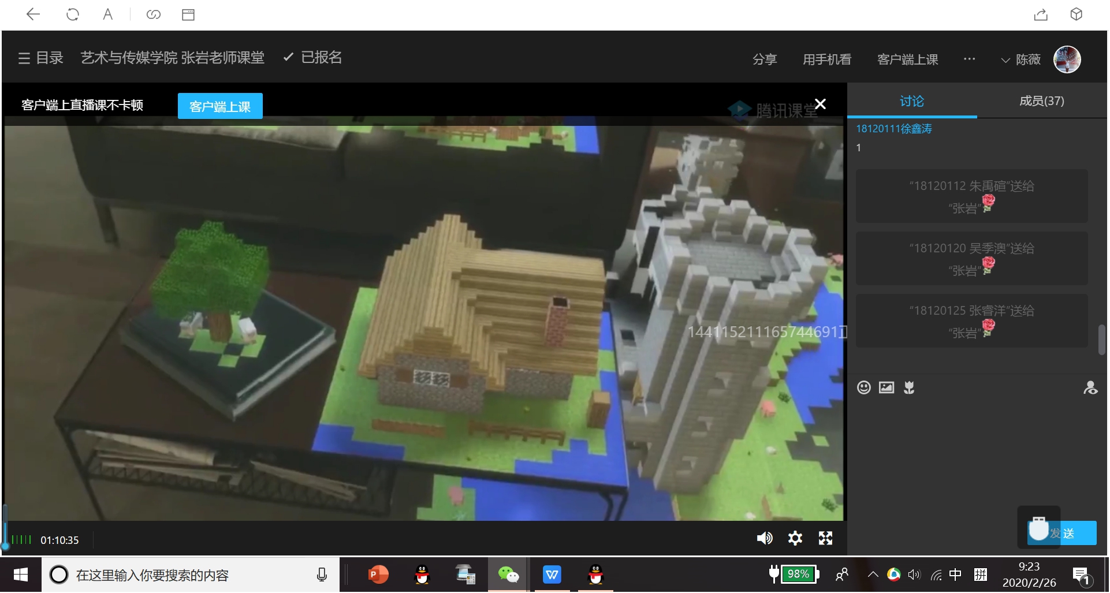This screenshot has width=1110, height=593.
Task: Click 用手机看 link in header
Action: [x=827, y=59]
